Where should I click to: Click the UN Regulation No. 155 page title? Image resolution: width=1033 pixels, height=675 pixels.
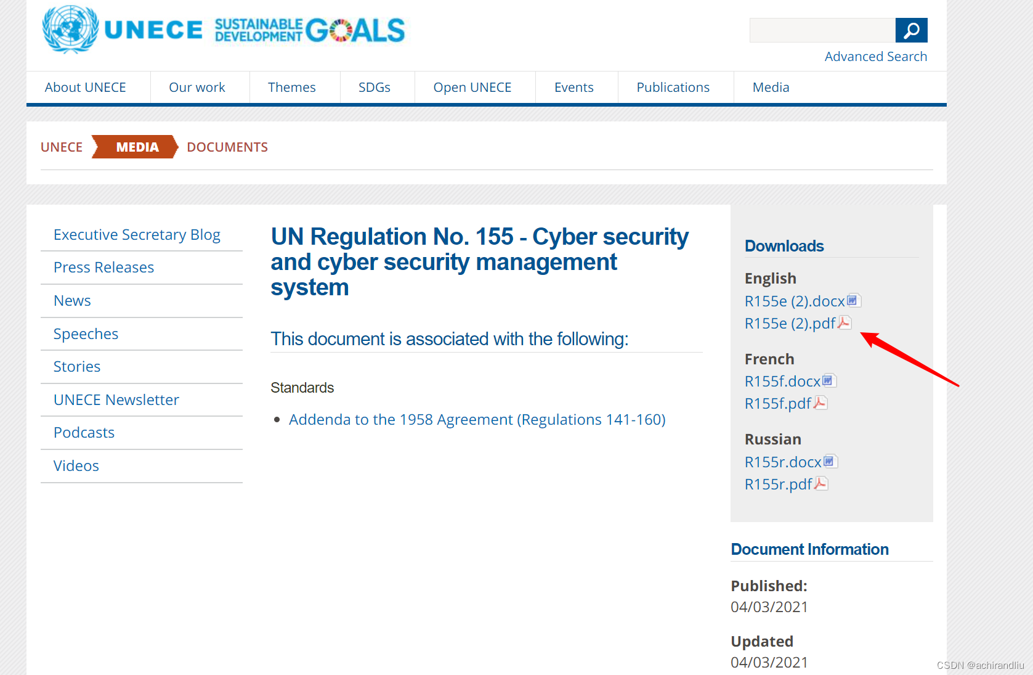coord(480,262)
